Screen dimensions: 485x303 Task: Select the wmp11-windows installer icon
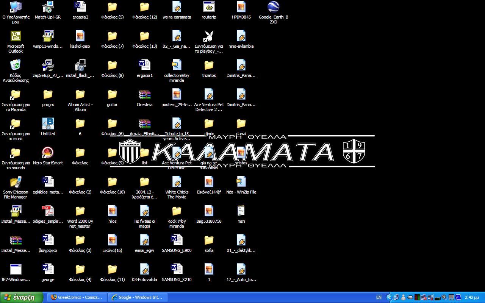(x=48, y=36)
